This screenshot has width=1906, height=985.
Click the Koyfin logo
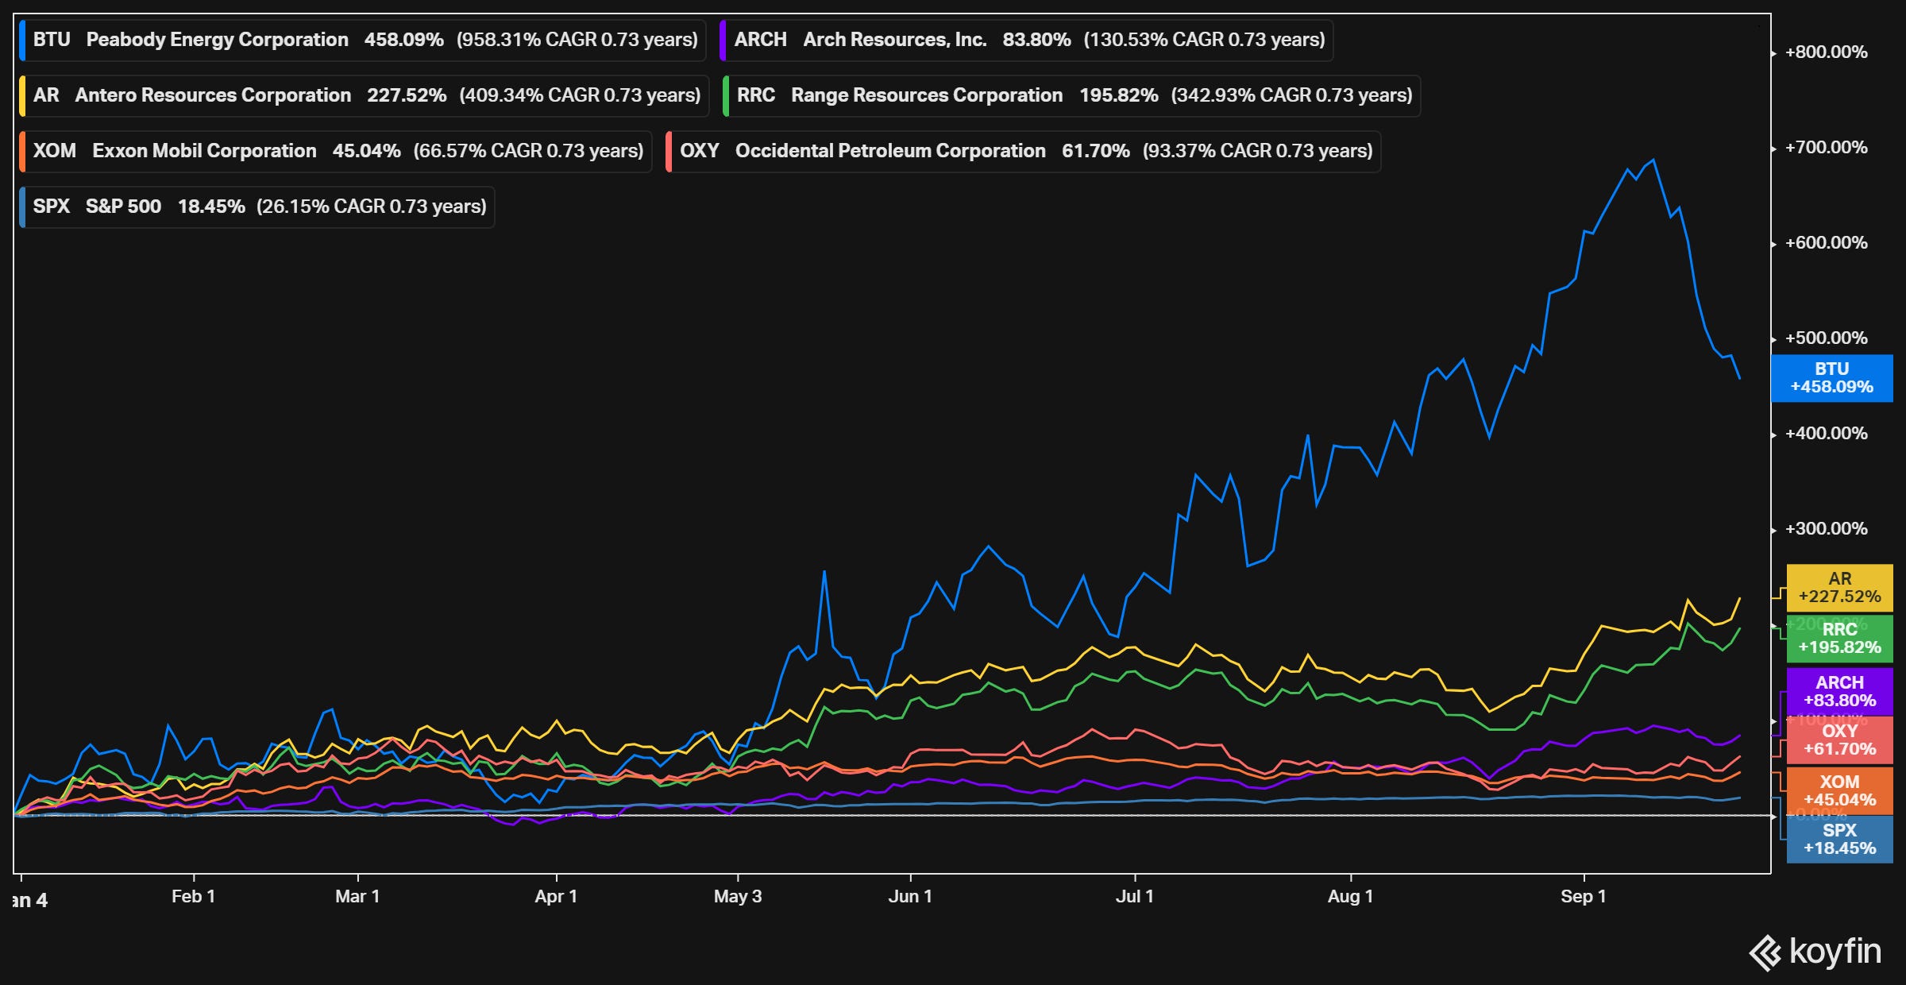tap(1815, 952)
